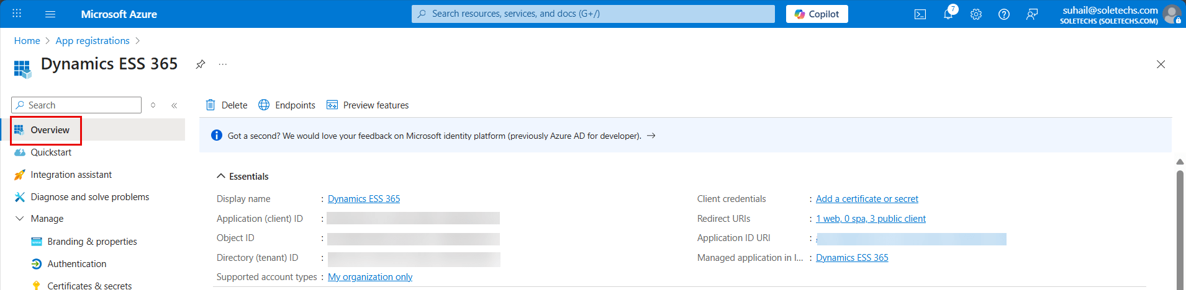The width and height of the screenshot is (1186, 290).
Task: Collapse the Essentials section
Action: 221,177
